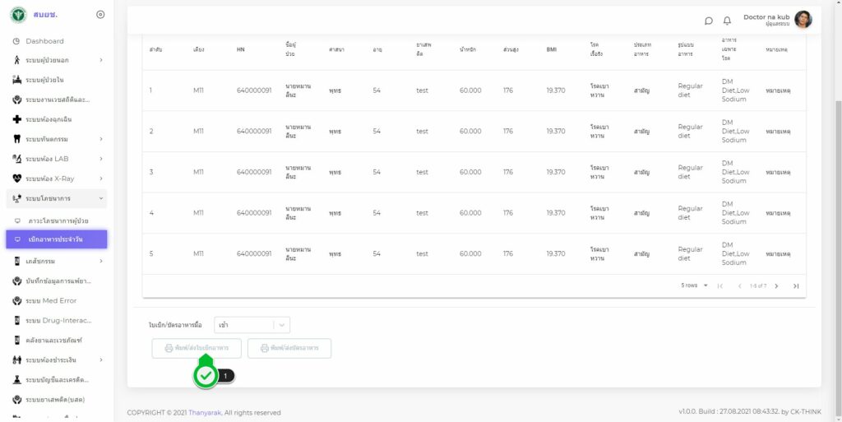Click the พิมพ์/ส่งบัตรอาหาร print button
Viewport: 842px width, 422px height.
tap(289, 348)
